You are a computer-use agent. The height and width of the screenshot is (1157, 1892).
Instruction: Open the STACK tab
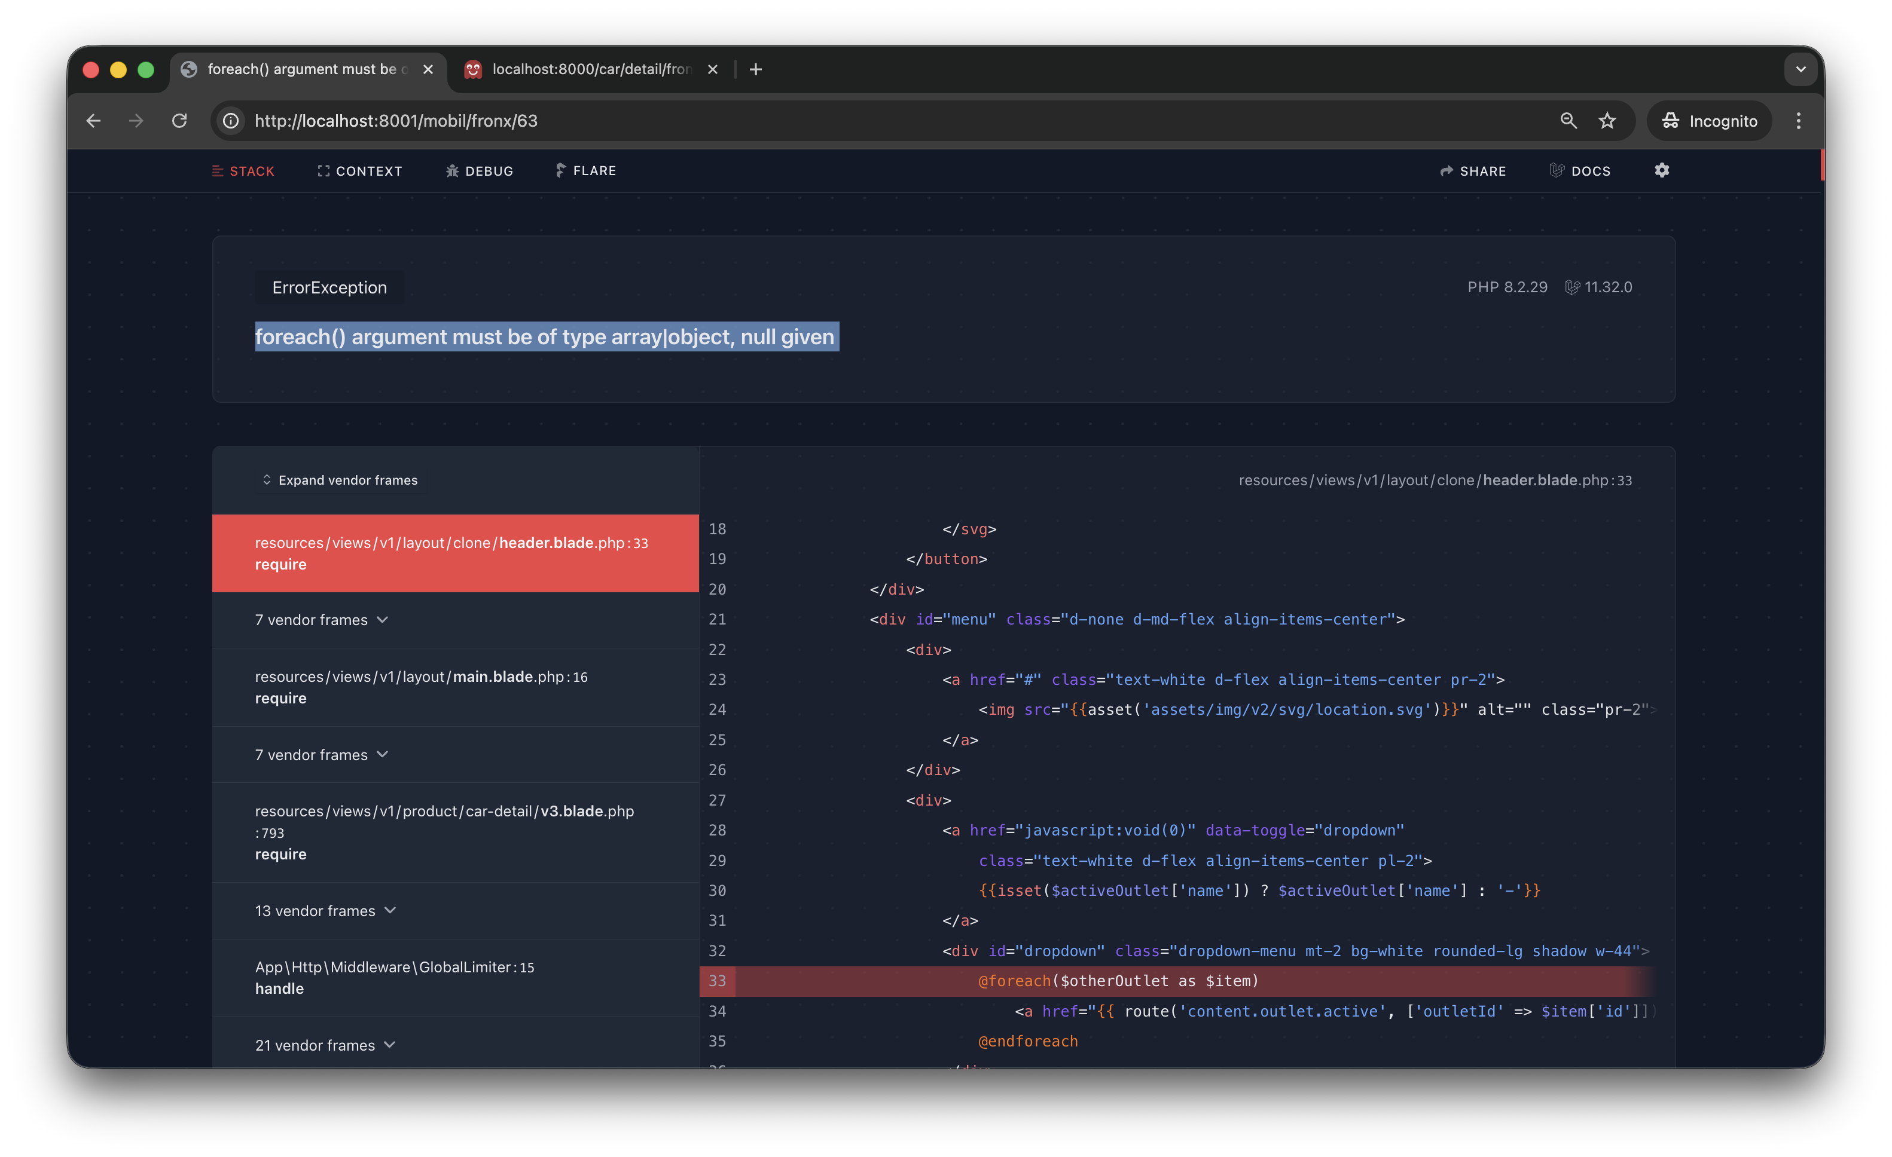(x=243, y=170)
